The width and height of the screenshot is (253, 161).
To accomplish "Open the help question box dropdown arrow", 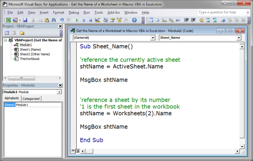I will (x=248, y=12).
